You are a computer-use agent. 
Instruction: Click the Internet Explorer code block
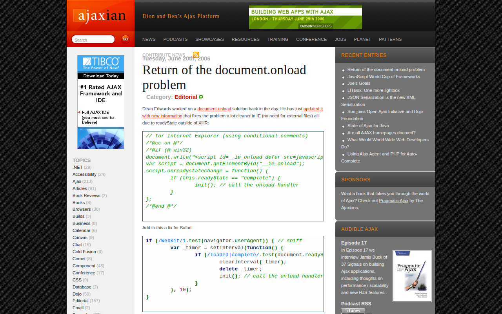233,176
